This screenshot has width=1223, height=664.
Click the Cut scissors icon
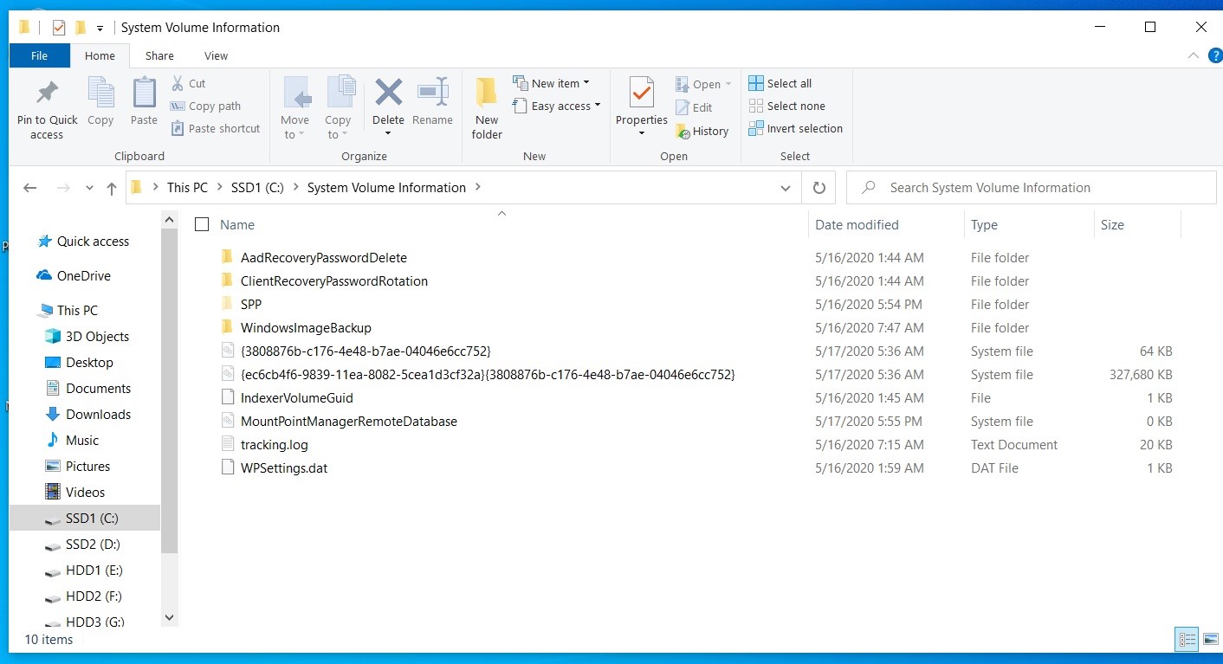178,83
